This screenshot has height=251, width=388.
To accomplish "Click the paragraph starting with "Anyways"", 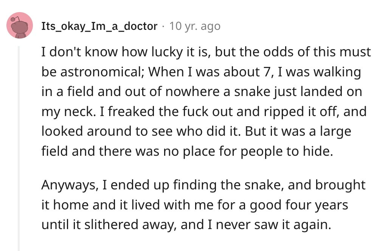I will tap(203, 205).
